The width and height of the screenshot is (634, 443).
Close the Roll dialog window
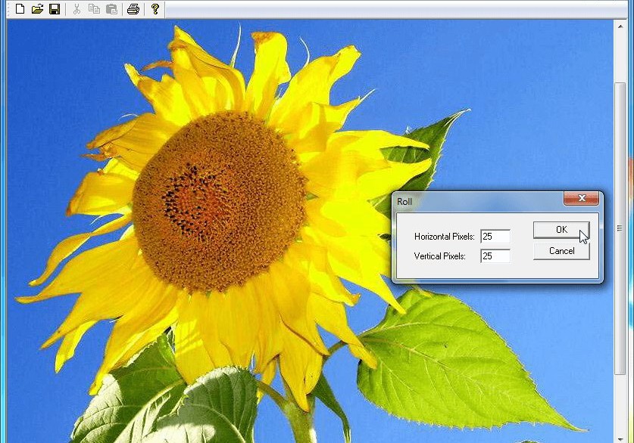(x=582, y=198)
